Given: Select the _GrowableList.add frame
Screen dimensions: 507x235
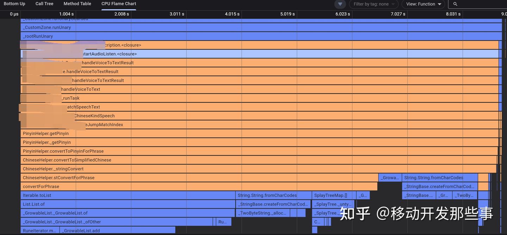Looking at the screenshot, I should 117,231.
